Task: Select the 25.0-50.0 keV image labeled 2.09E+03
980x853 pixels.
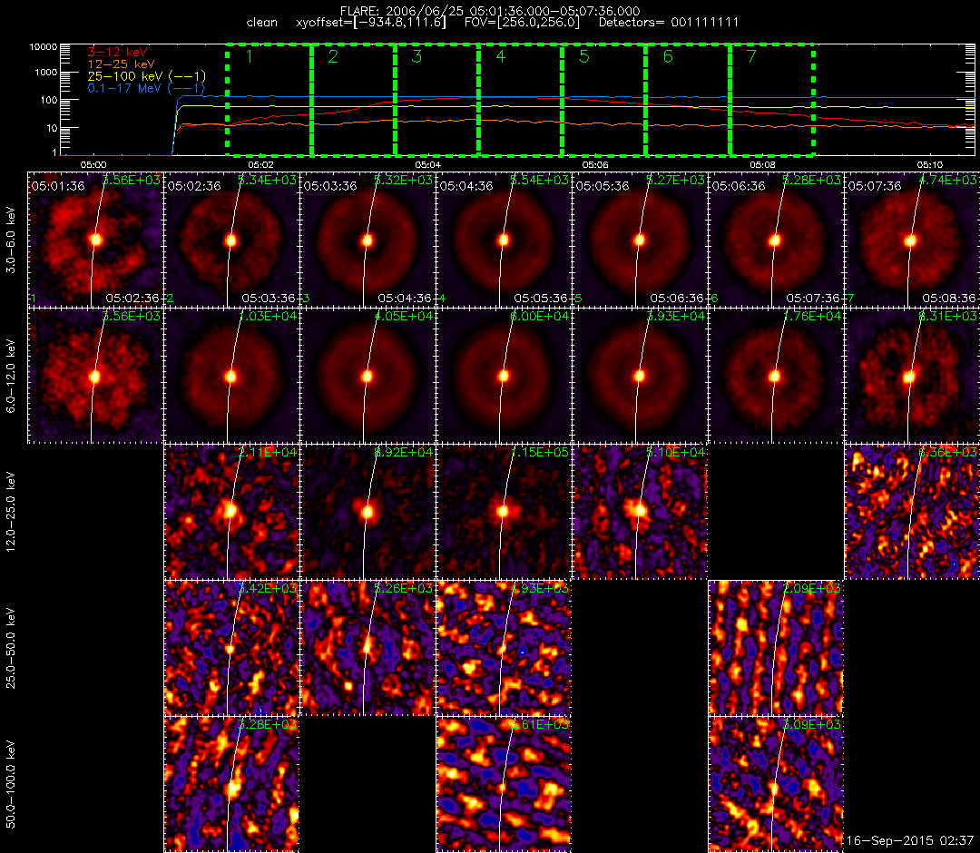Action: pos(776,648)
